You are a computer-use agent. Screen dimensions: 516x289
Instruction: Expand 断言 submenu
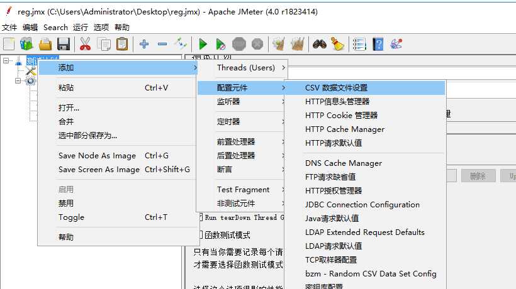pos(242,170)
